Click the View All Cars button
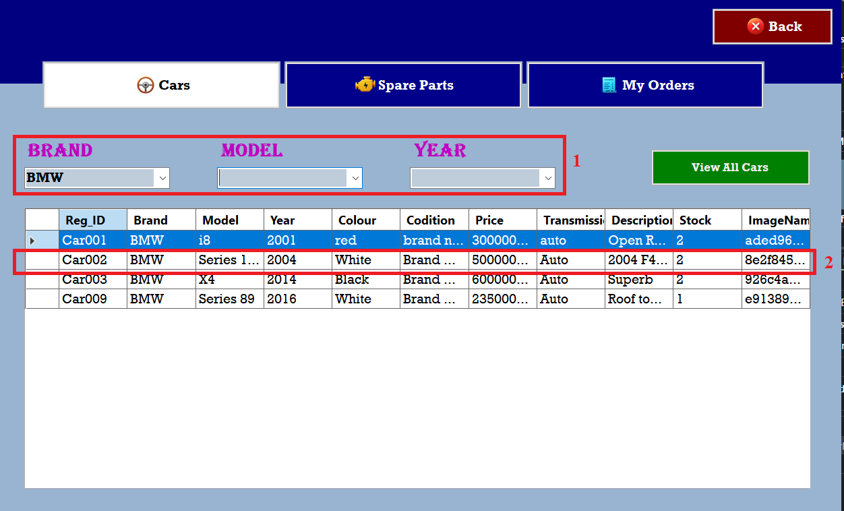The image size is (844, 511). tap(731, 167)
